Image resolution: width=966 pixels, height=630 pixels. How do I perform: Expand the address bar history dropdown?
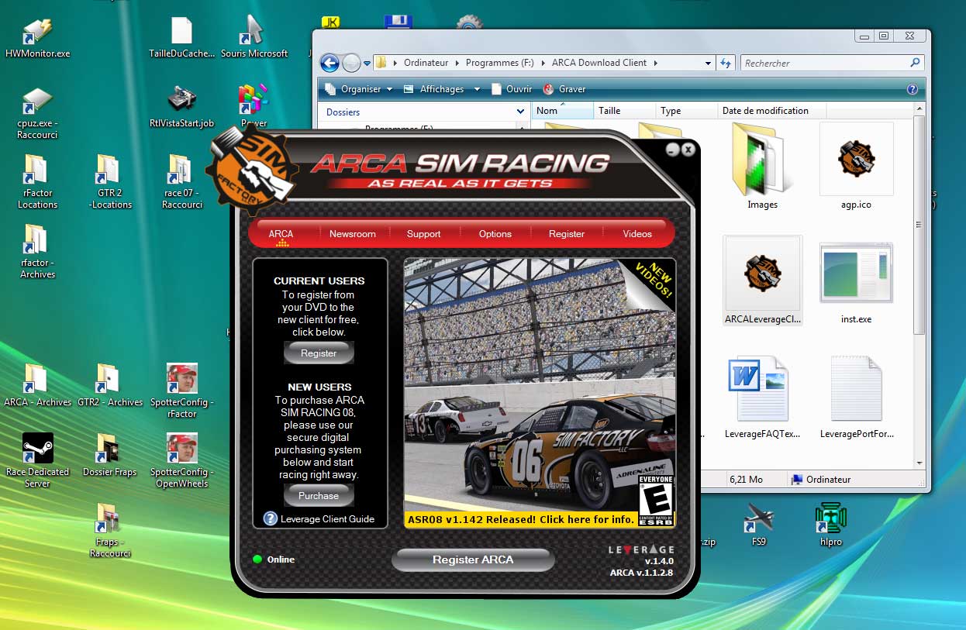tap(708, 63)
